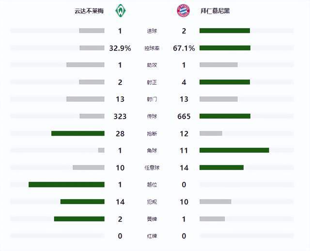Select the 进球 stat label
The image size is (310, 251).
click(152, 31)
